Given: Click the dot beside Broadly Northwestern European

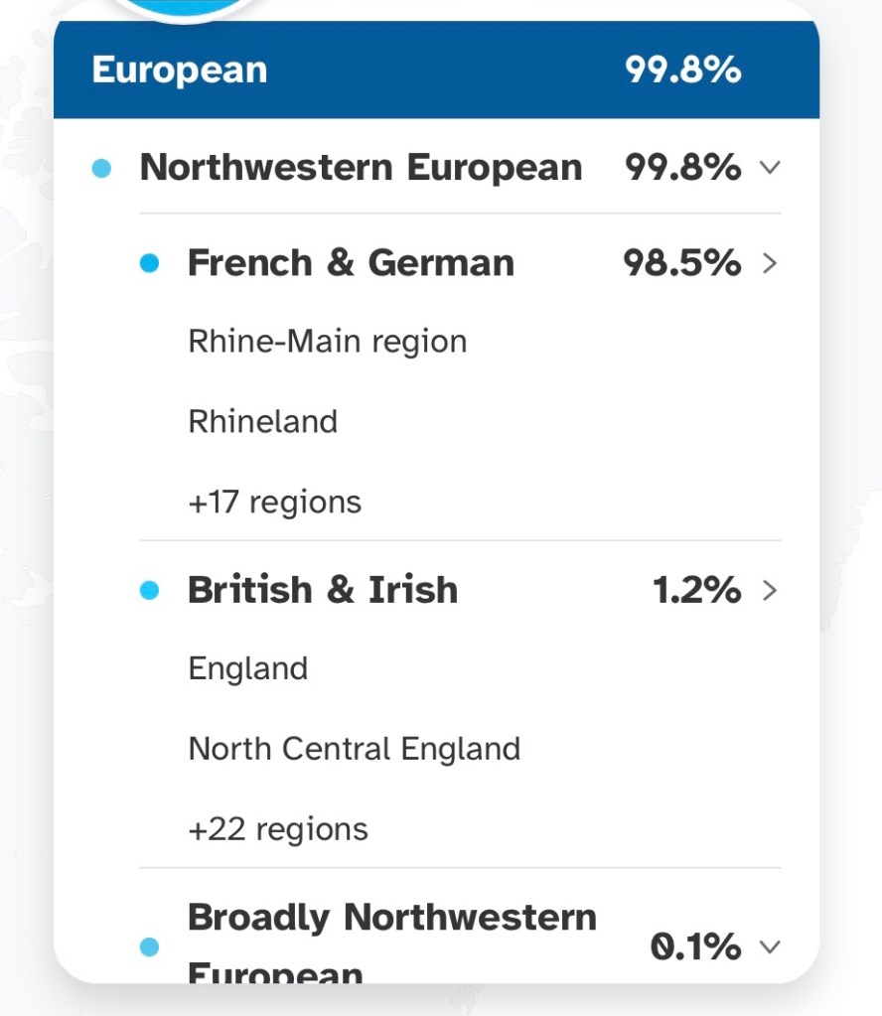Looking at the screenshot, I should pos(150,947).
